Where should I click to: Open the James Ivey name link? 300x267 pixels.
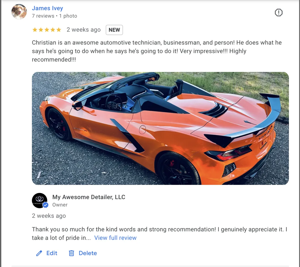pyautogui.click(x=47, y=8)
